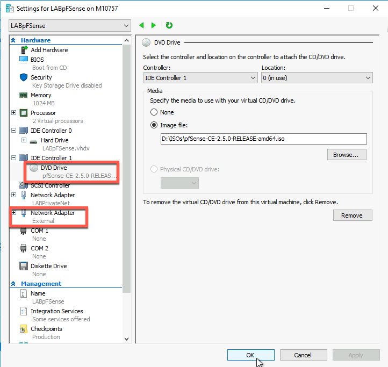The width and height of the screenshot is (388, 367).
Task: Collapse the IDE Controller 1 node
Action: (x=14, y=157)
